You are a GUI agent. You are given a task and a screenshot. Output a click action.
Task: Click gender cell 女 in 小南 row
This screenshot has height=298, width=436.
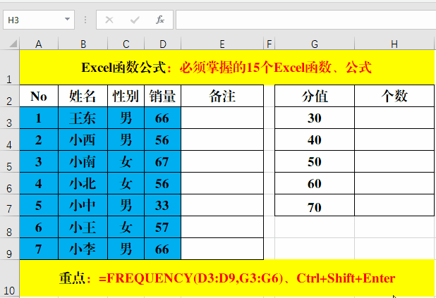pyautogui.click(x=126, y=161)
